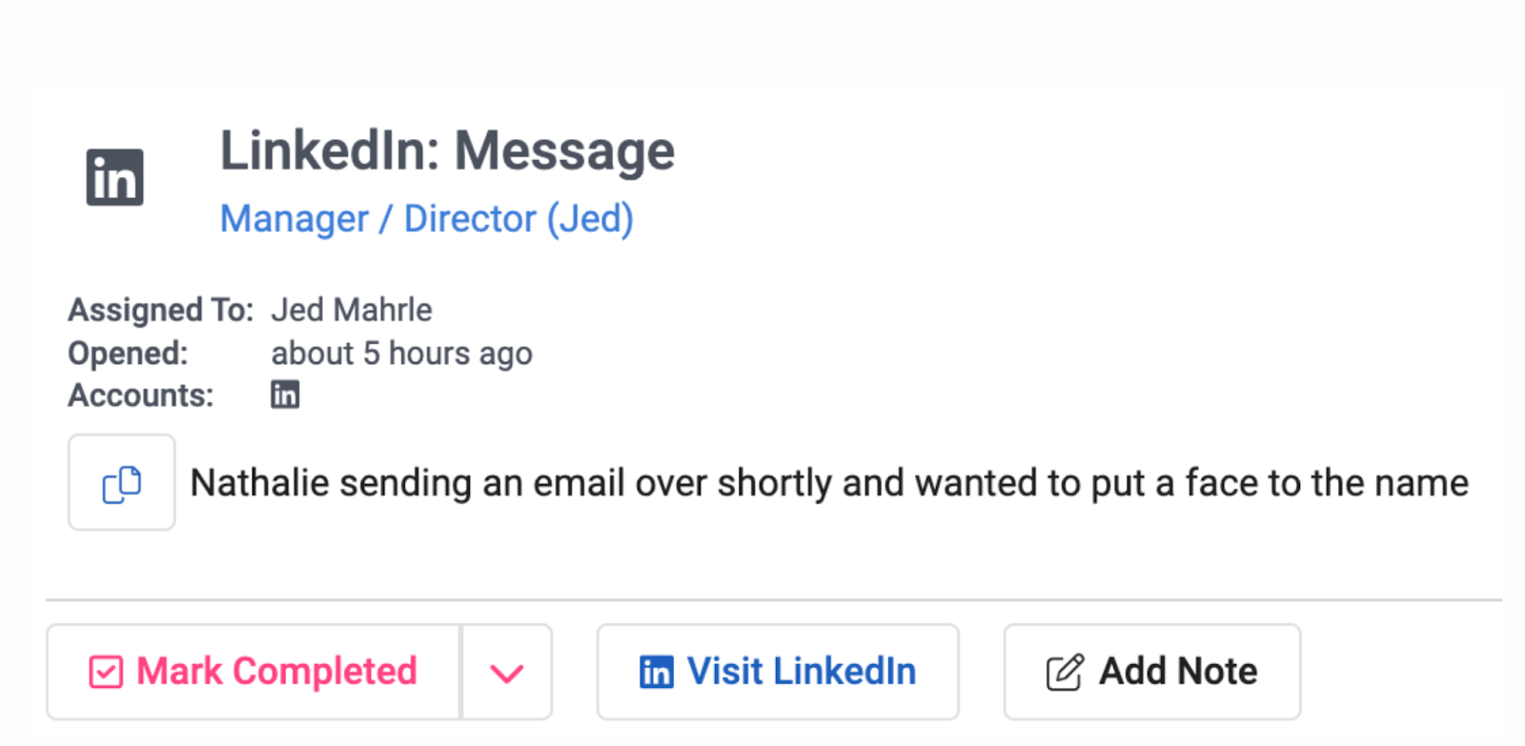Click the LinkedIn logo beside the task title
The image size is (1525, 746).
(114, 175)
